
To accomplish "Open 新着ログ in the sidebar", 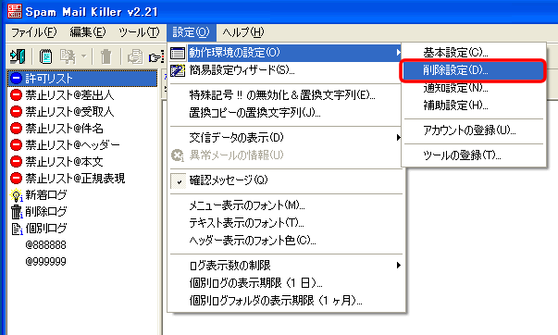I will click(x=46, y=194).
